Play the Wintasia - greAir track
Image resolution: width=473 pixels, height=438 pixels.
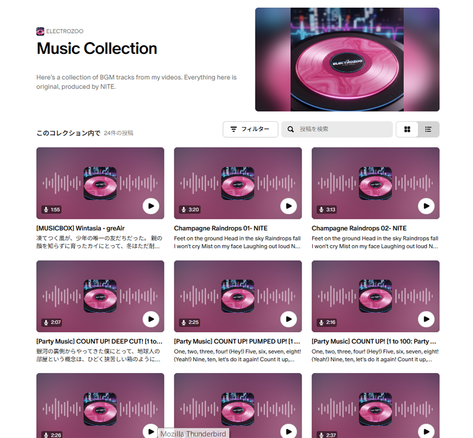pyautogui.click(x=151, y=206)
